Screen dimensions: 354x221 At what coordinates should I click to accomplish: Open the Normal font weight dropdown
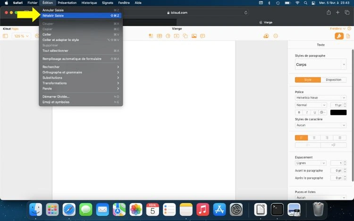[x=311, y=105]
